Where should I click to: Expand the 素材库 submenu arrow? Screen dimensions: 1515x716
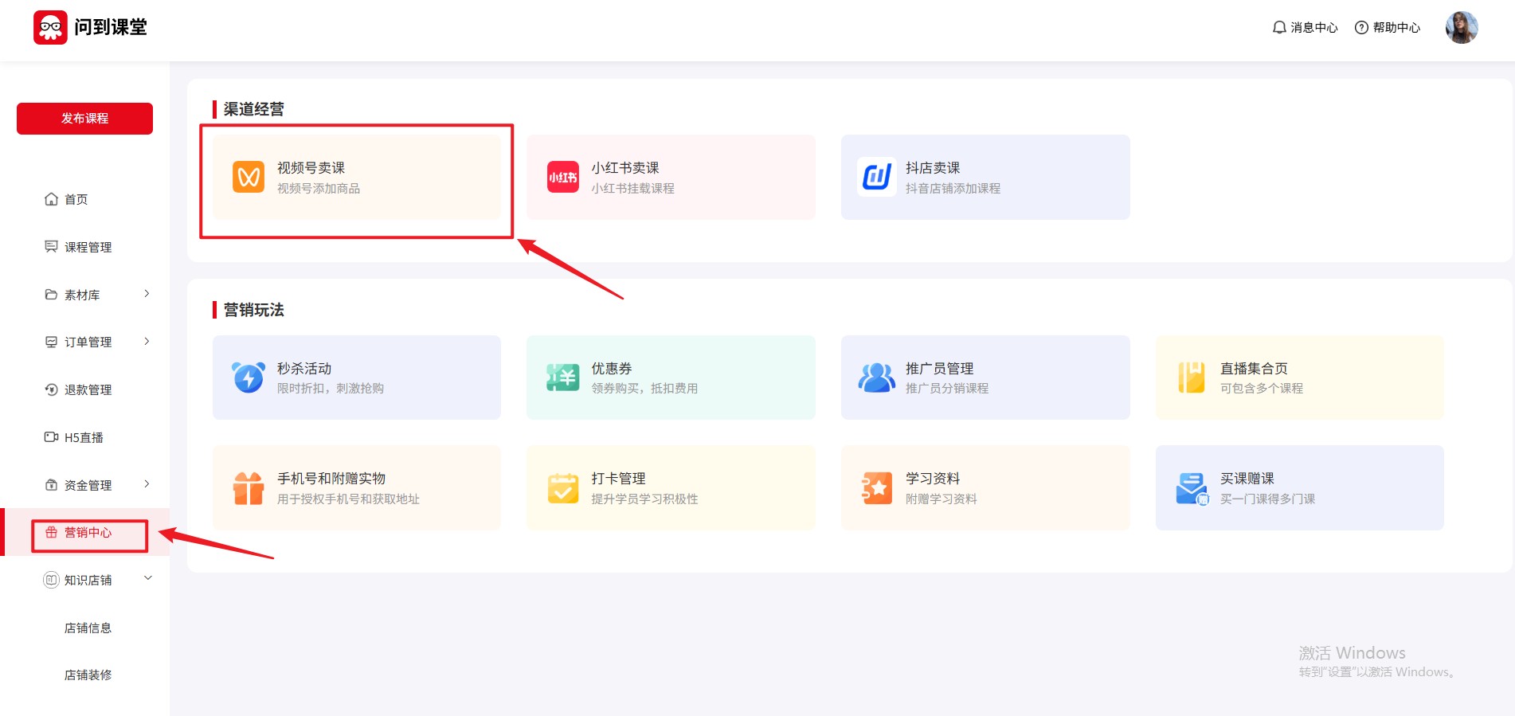tap(147, 294)
